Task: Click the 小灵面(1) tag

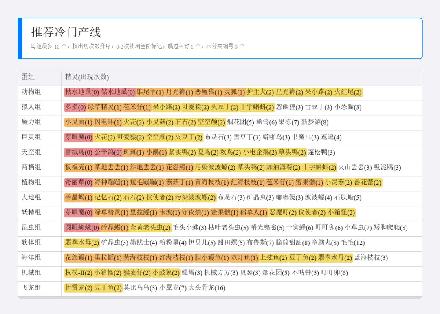Action: 79,122
